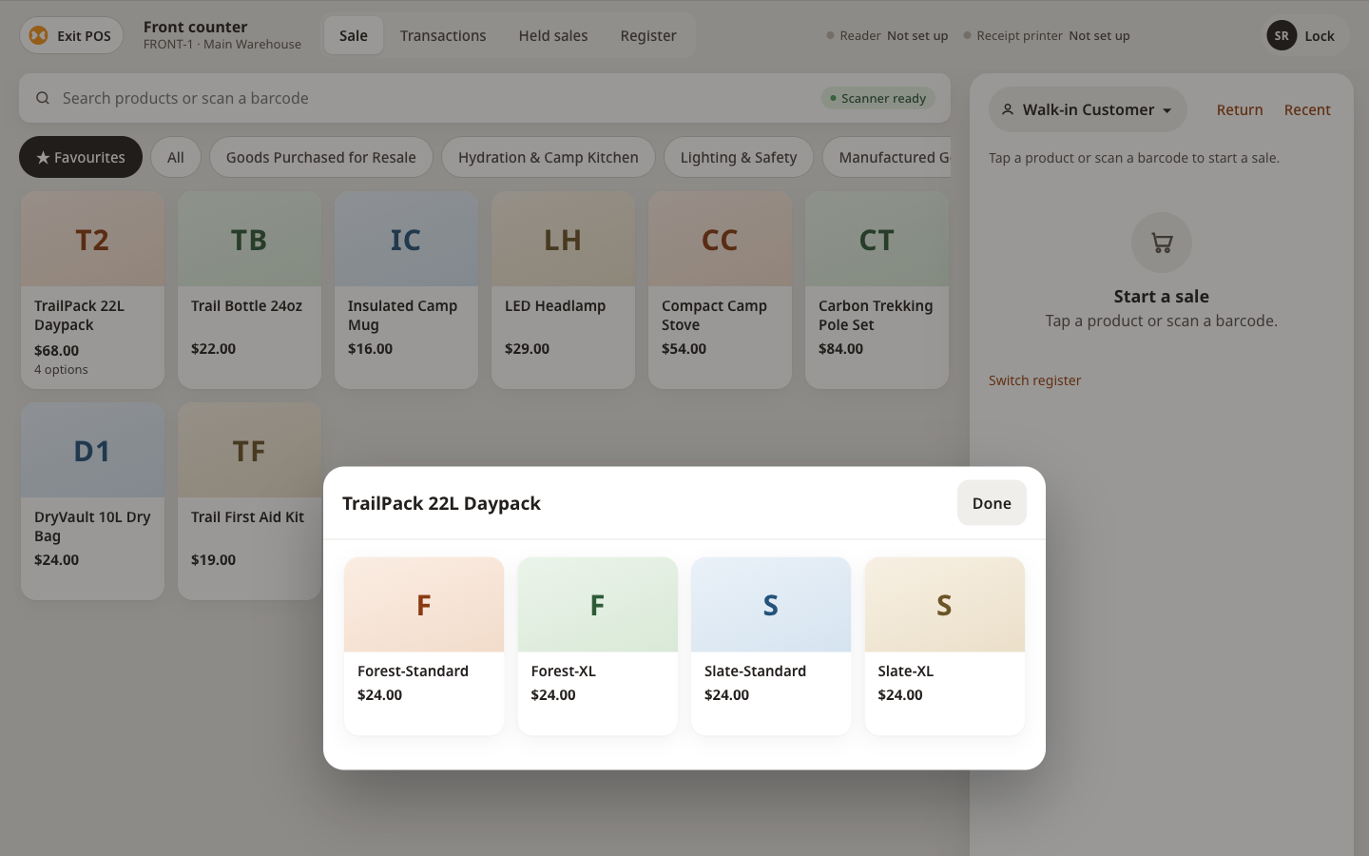Add Insulated Camp Mug product
The height and width of the screenshot is (856, 1369).
point(406,290)
